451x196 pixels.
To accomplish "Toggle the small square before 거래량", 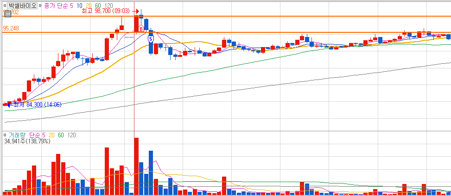I will [x=5, y=135].
